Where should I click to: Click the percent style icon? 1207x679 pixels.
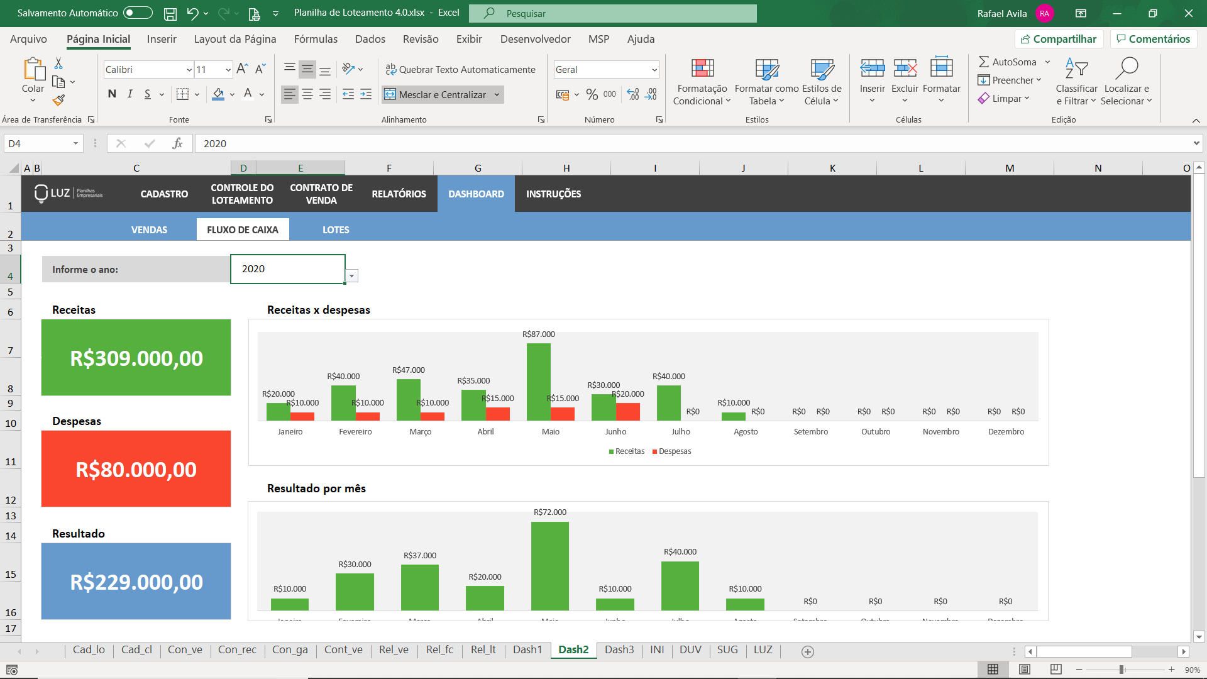coord(592,94)
